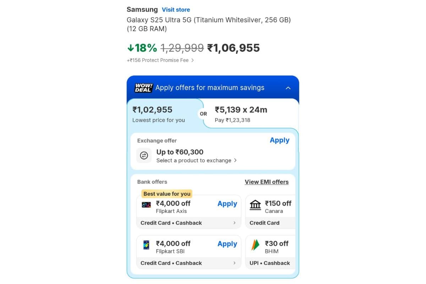The width and height of the screenshot is (426, 284).
Task: Apply the Exchange offer
Action: 279,140
